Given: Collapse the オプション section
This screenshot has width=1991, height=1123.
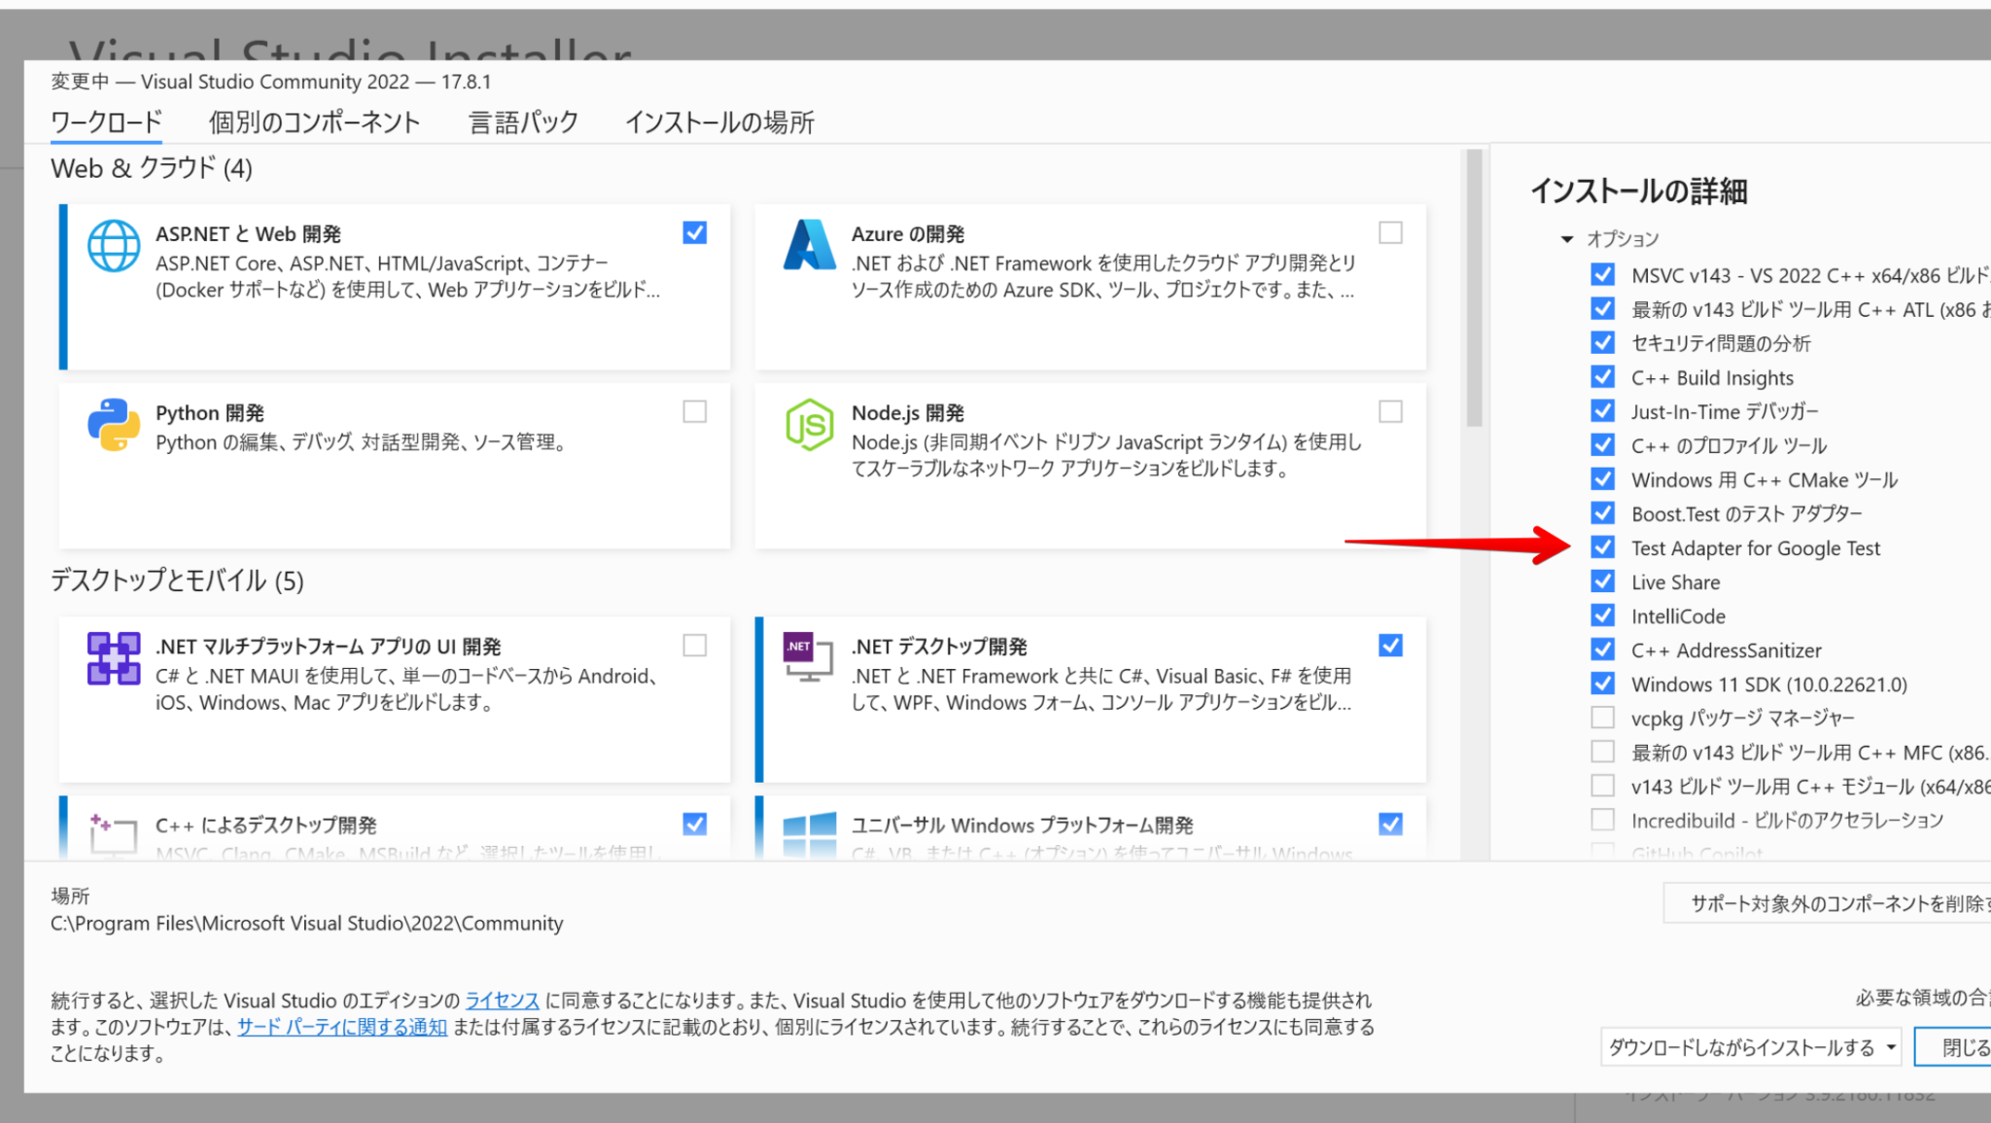Looking at the screenshot, I should tap(1567, 238).
